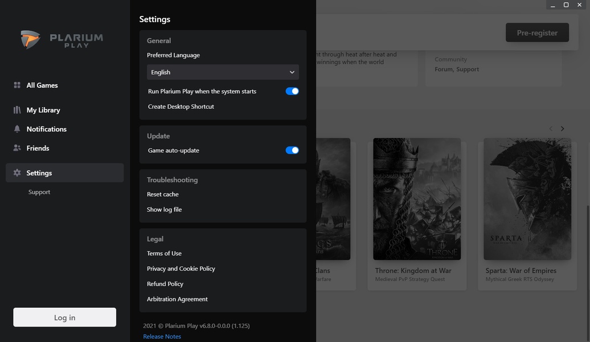Open the Release Notes link
This screenshot has height=342, width=590.
[x=162, y=336]
